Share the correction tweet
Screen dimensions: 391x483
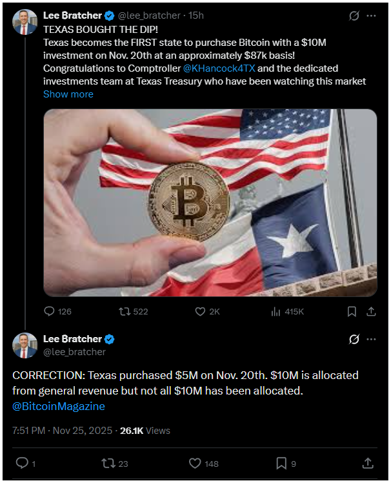click(368, 463)
